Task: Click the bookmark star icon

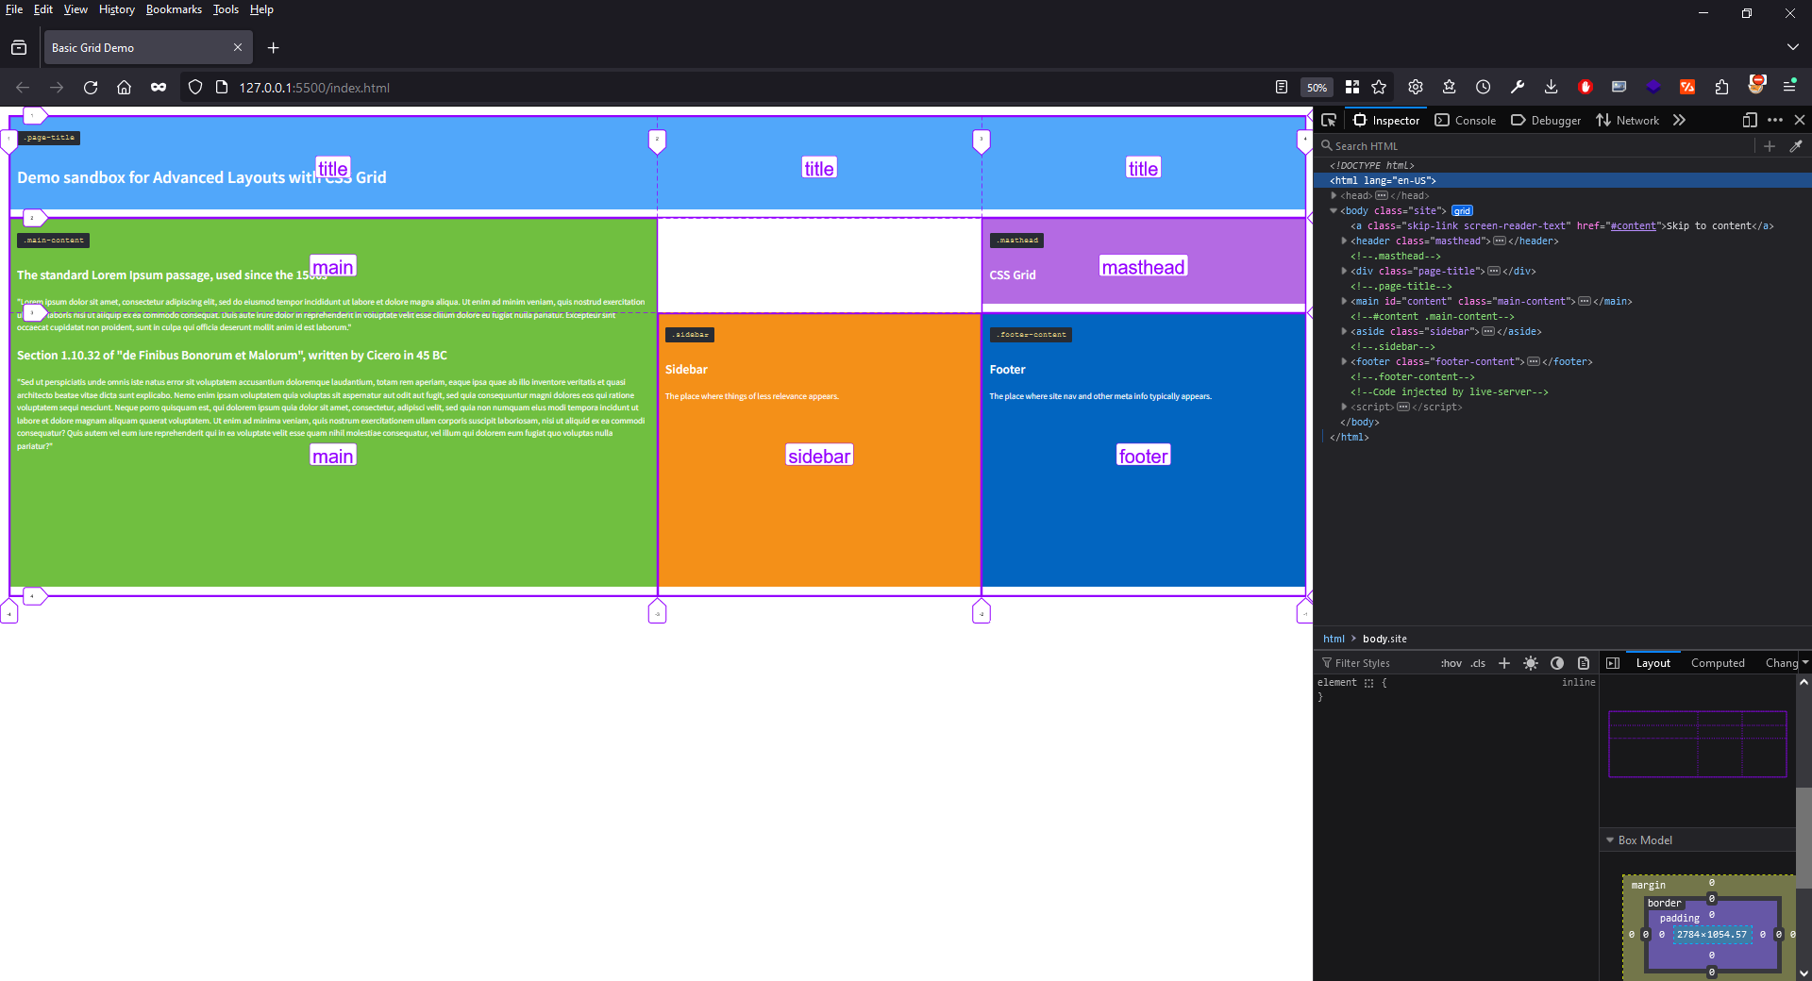Action: (x=1379, y=87)
